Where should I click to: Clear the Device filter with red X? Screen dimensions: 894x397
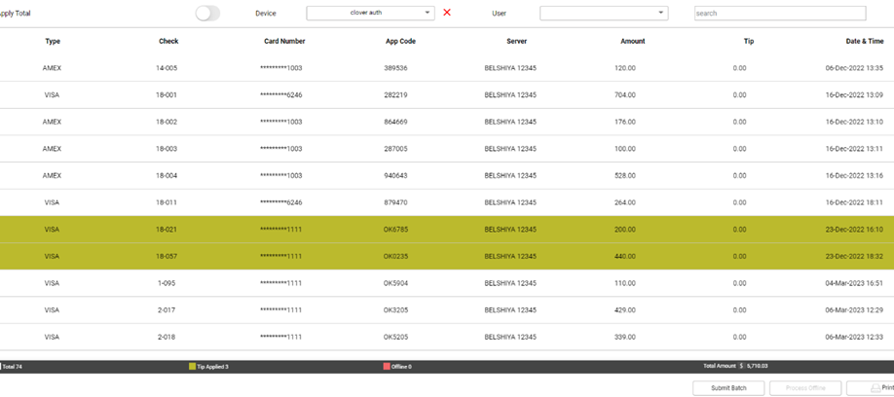click(447, 13)
